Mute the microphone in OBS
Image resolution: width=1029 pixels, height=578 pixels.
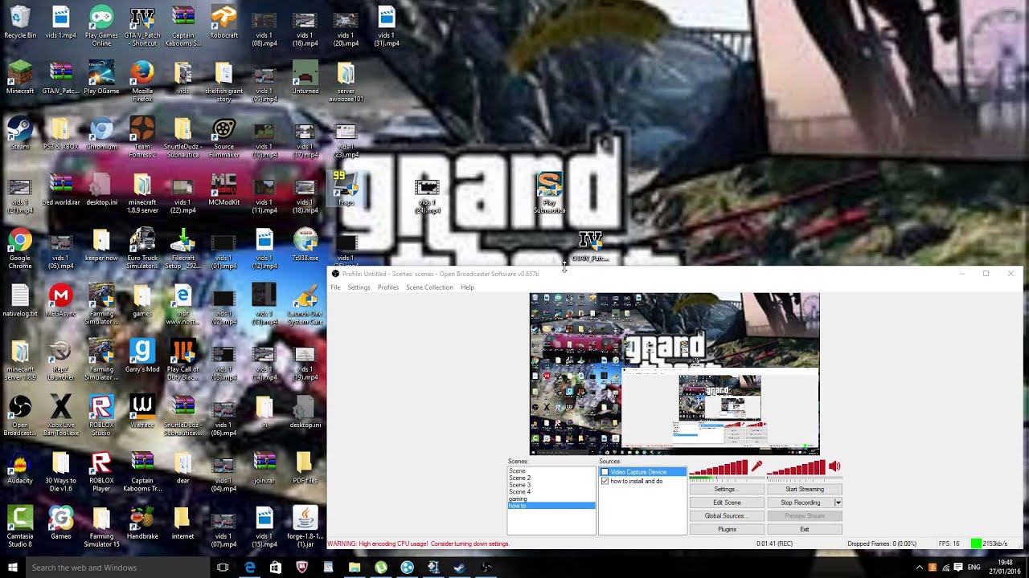click(756, 466)
